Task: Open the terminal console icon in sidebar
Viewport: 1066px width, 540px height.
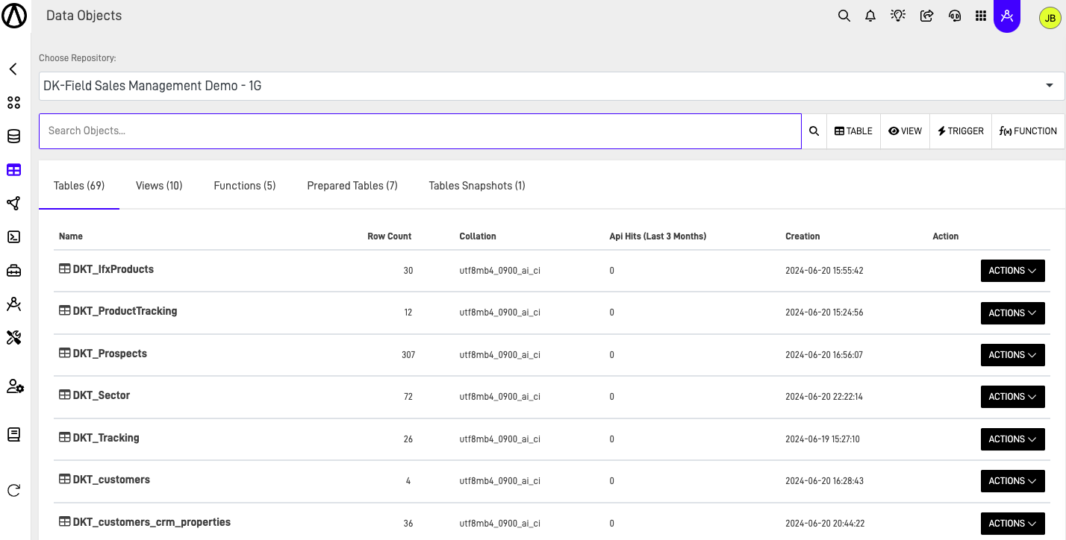Action: (13, 237)
